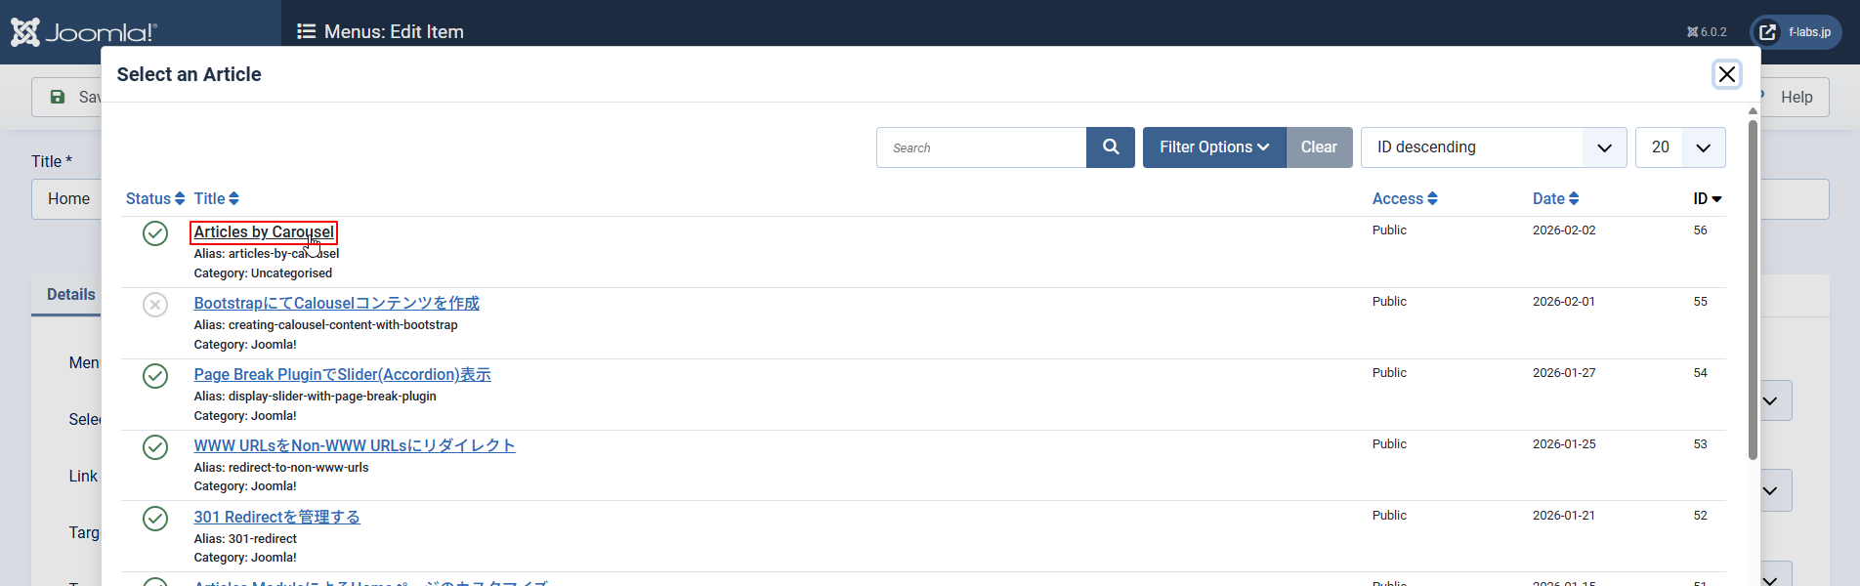Viewport: 1860px width, 586px height.
Task: Sort articles by Title column
Action: coord(216,199)
